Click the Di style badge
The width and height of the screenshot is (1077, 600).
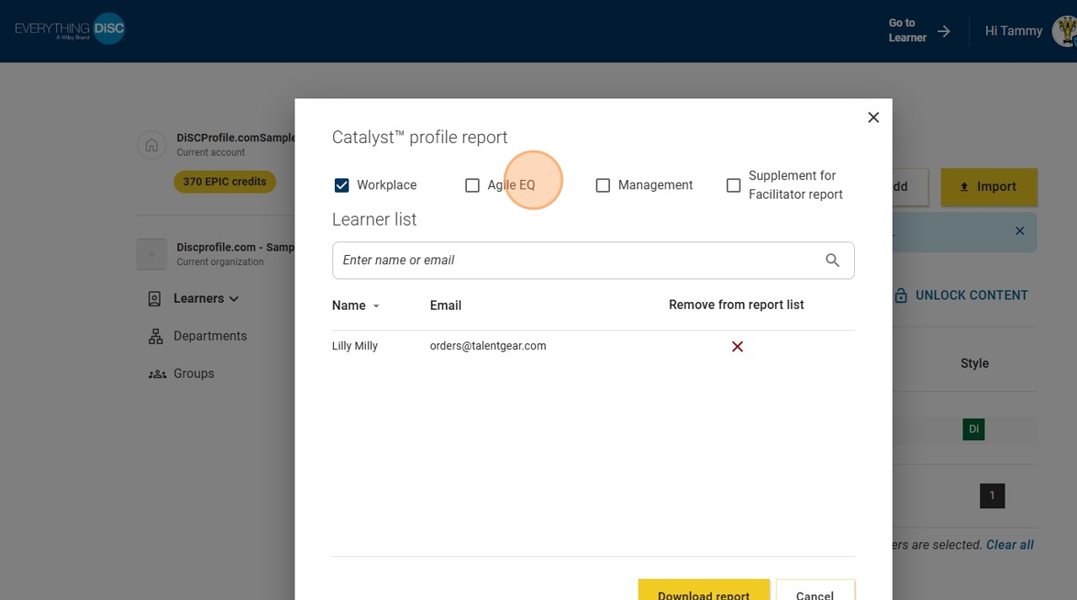click(974, 429)
